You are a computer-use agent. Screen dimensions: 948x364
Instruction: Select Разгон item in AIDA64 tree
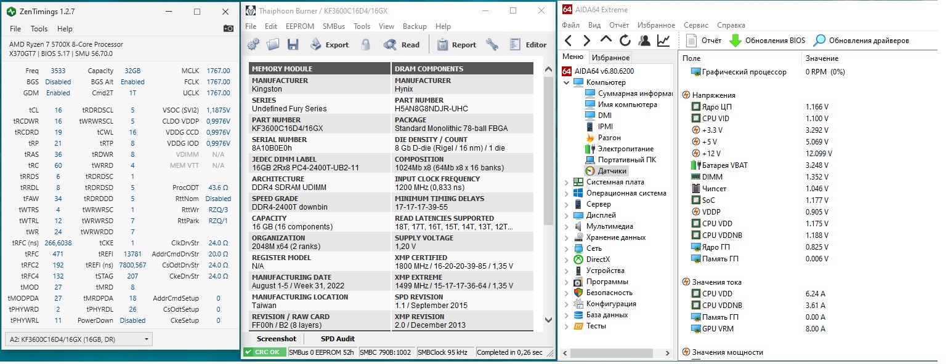click(602, 138)
